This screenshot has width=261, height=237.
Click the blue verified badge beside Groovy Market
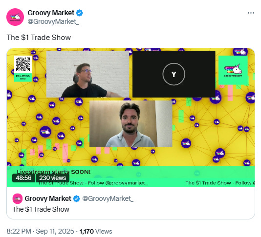point(79,13)
